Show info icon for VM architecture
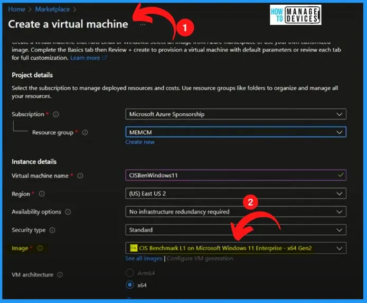This screenshot has width=367, height=303. [x=60, y=274]
